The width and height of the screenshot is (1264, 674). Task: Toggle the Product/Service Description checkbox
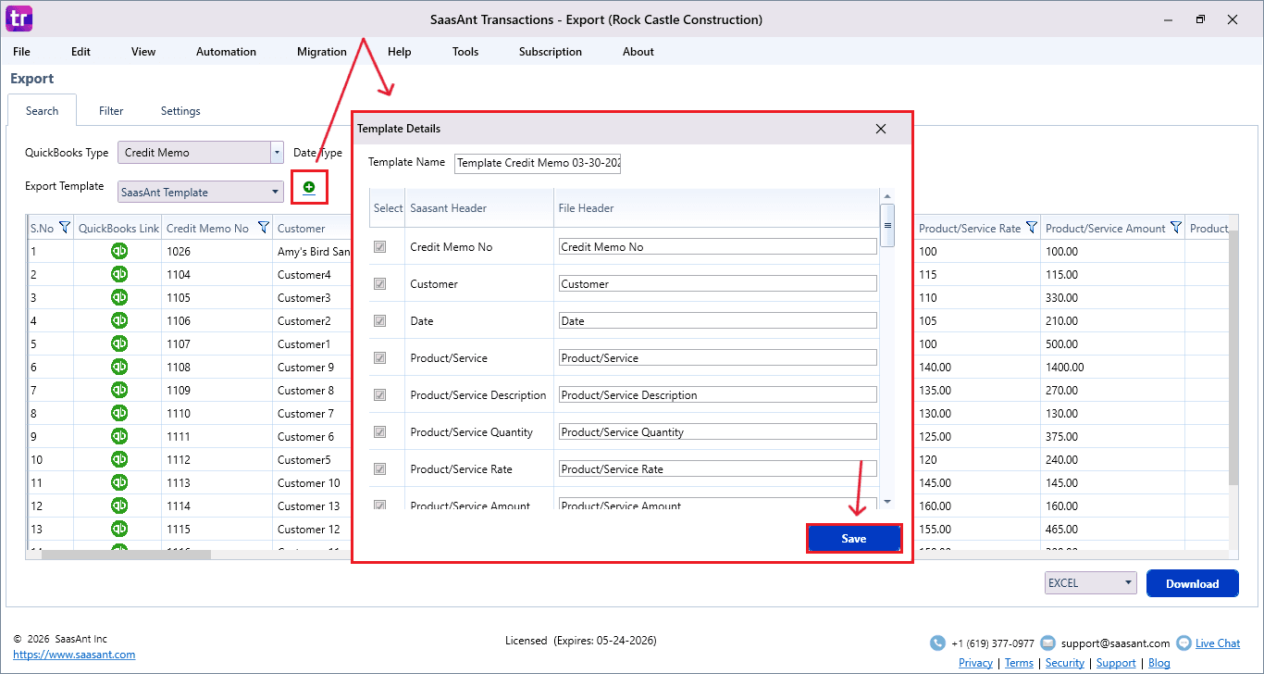point(379,395)
